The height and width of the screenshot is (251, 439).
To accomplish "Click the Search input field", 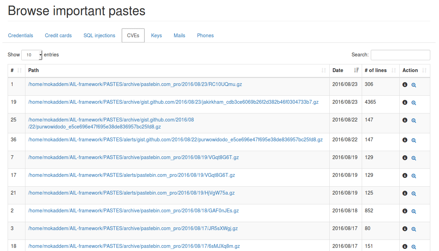I will point(400,55).
